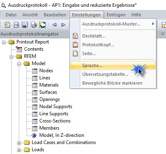Viewport: 166px width, 154px height.
Task: Click the Cross-Sections table icon
Action: click(x=34, y=121)
